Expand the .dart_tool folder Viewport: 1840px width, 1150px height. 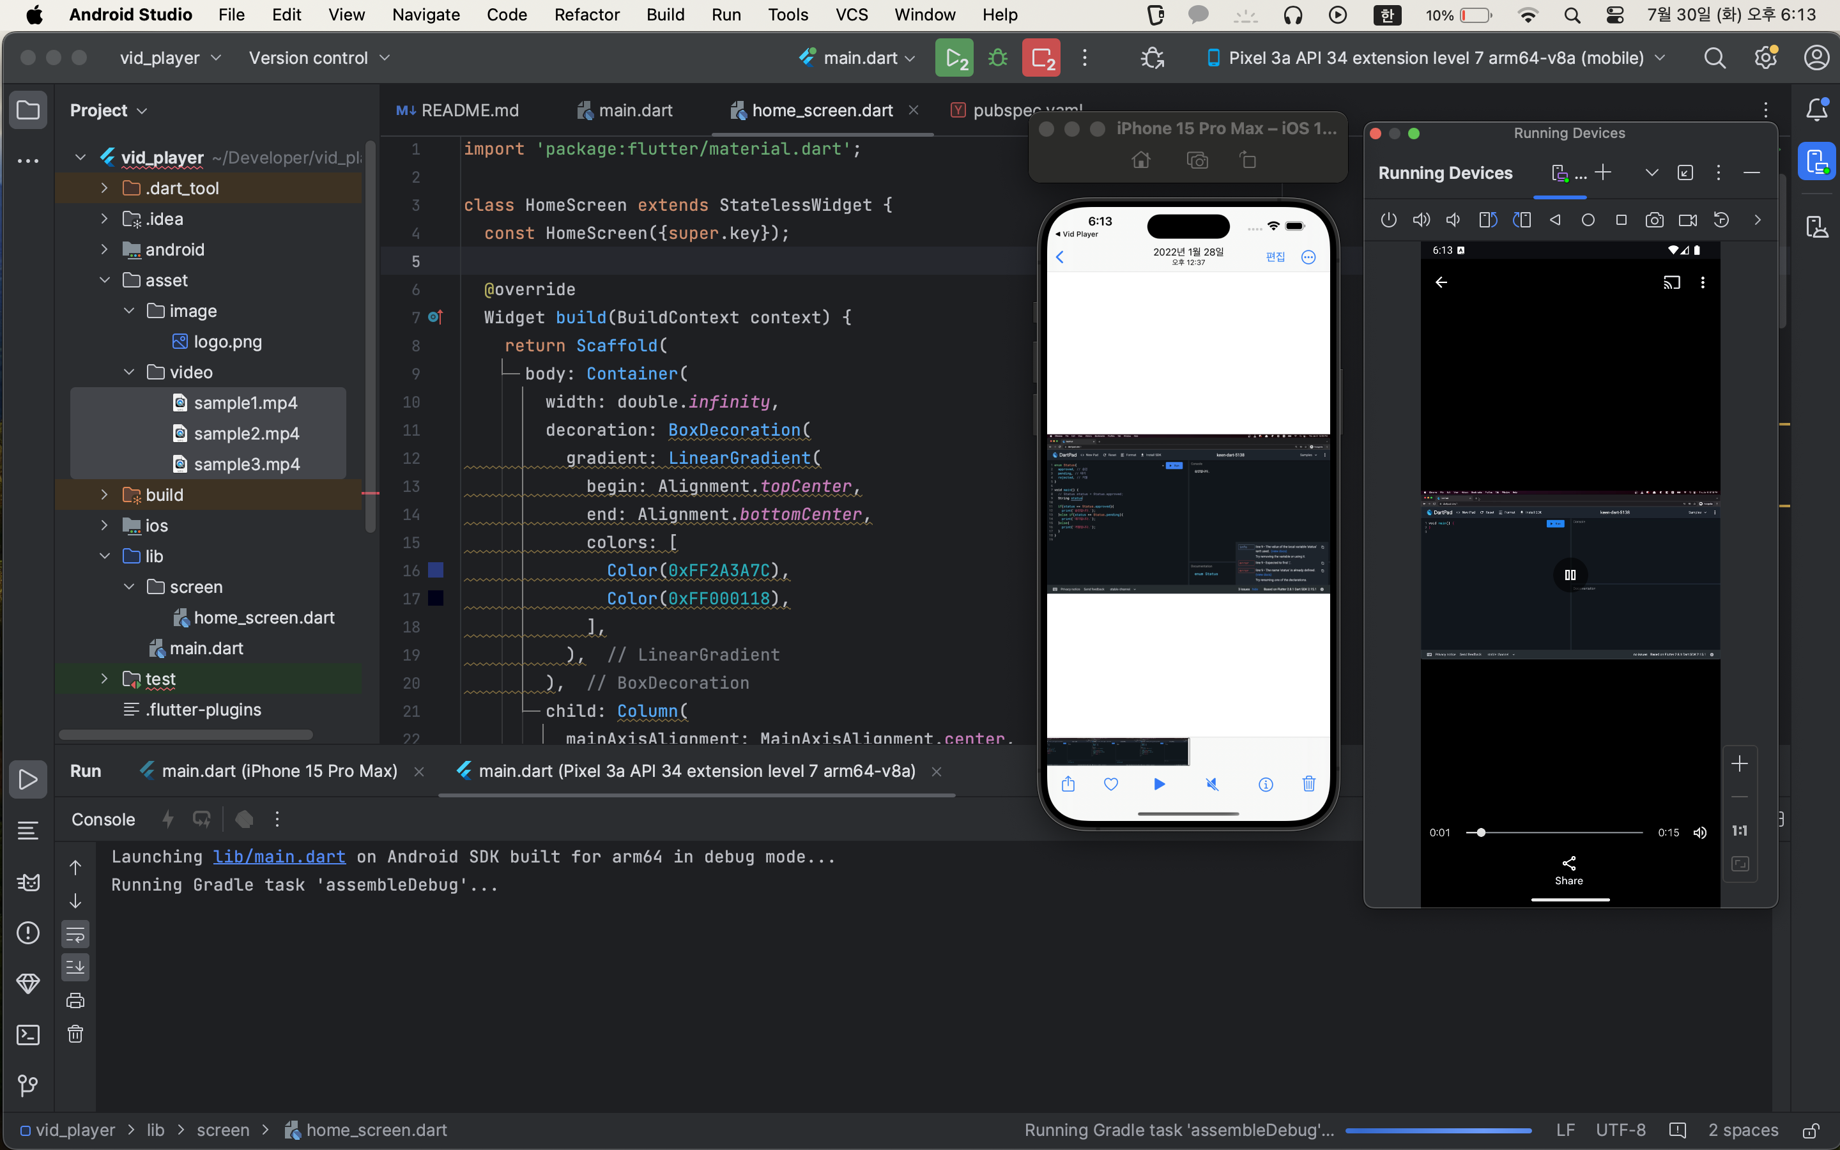(x=104, y=188)
